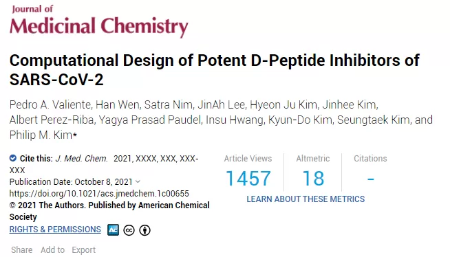Open the Share menu

point(21,250)
